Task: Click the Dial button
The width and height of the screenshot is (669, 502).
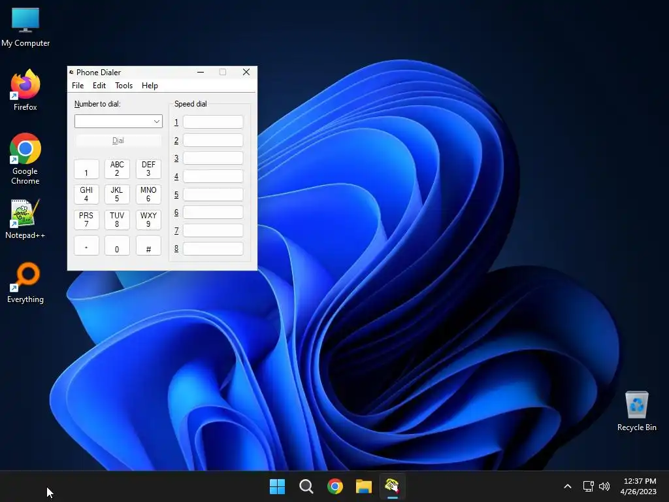Action: (118, 141)
